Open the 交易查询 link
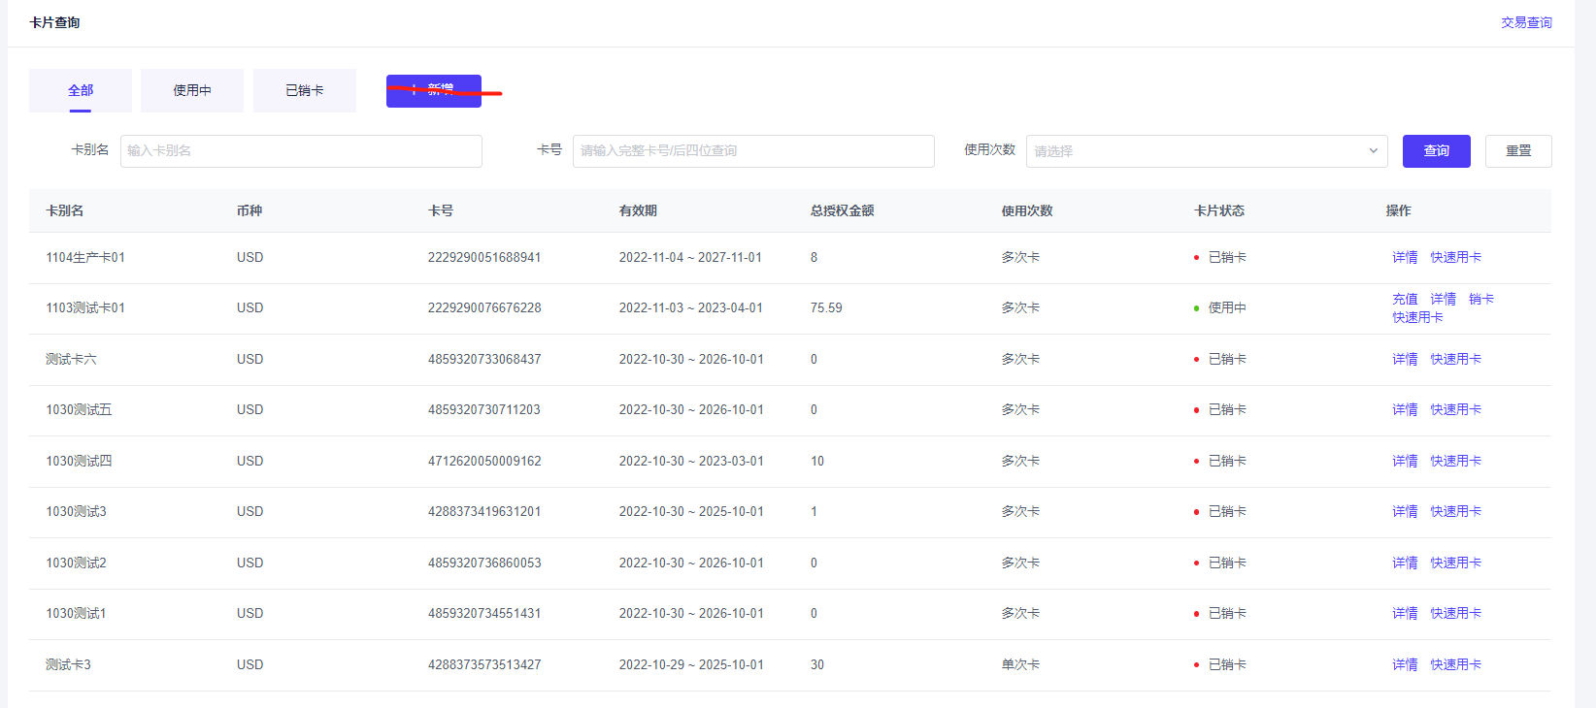 click(1526, 22)
